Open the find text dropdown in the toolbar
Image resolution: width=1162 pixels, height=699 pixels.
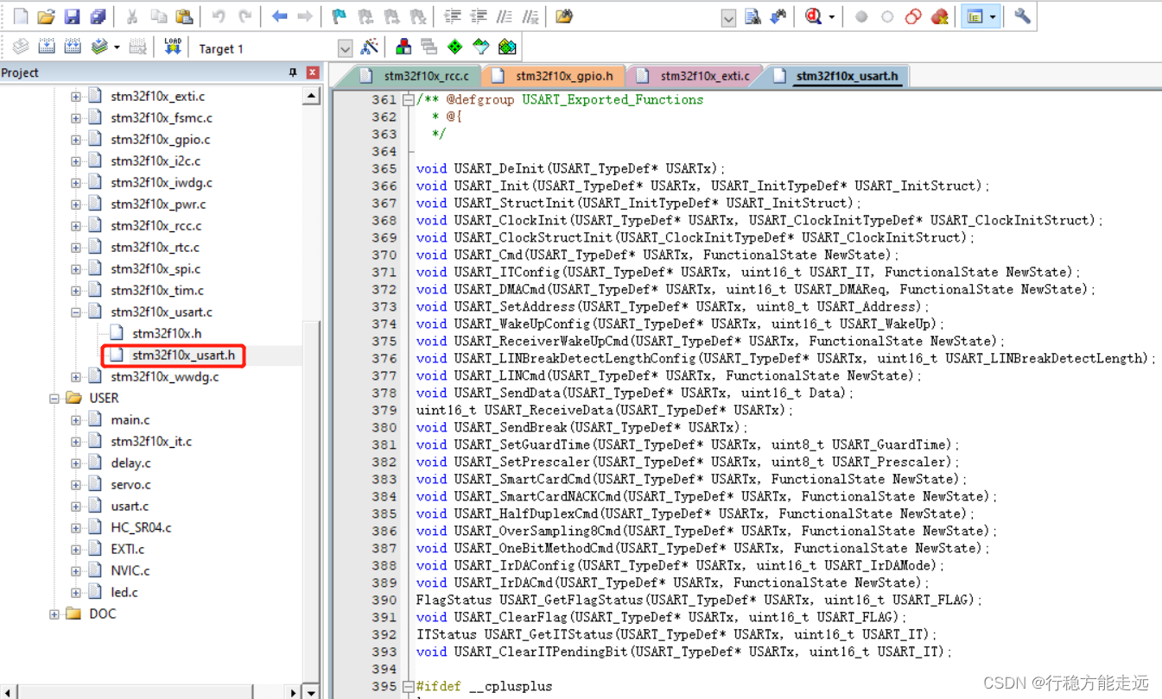tap(728, 17)
